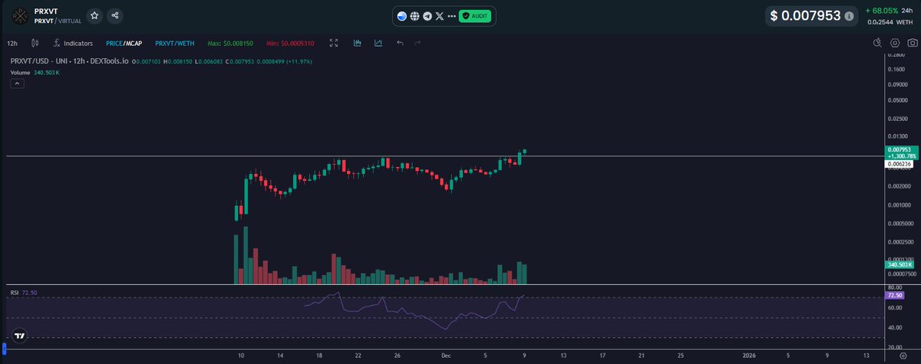Open the X (Twitter) icon link
This screenshot has height=364, width=921.
pos(439,16)
